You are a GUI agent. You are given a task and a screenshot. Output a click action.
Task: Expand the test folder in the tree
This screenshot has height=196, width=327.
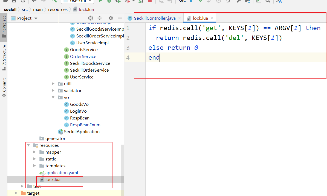[22, 186]
